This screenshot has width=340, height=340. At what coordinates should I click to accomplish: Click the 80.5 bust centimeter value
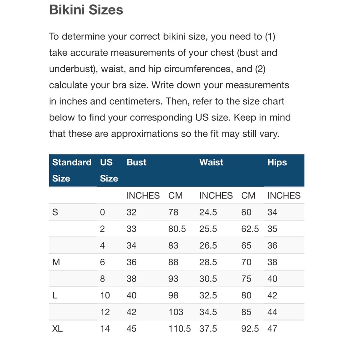pyautogui.click(x=177, y=229)
